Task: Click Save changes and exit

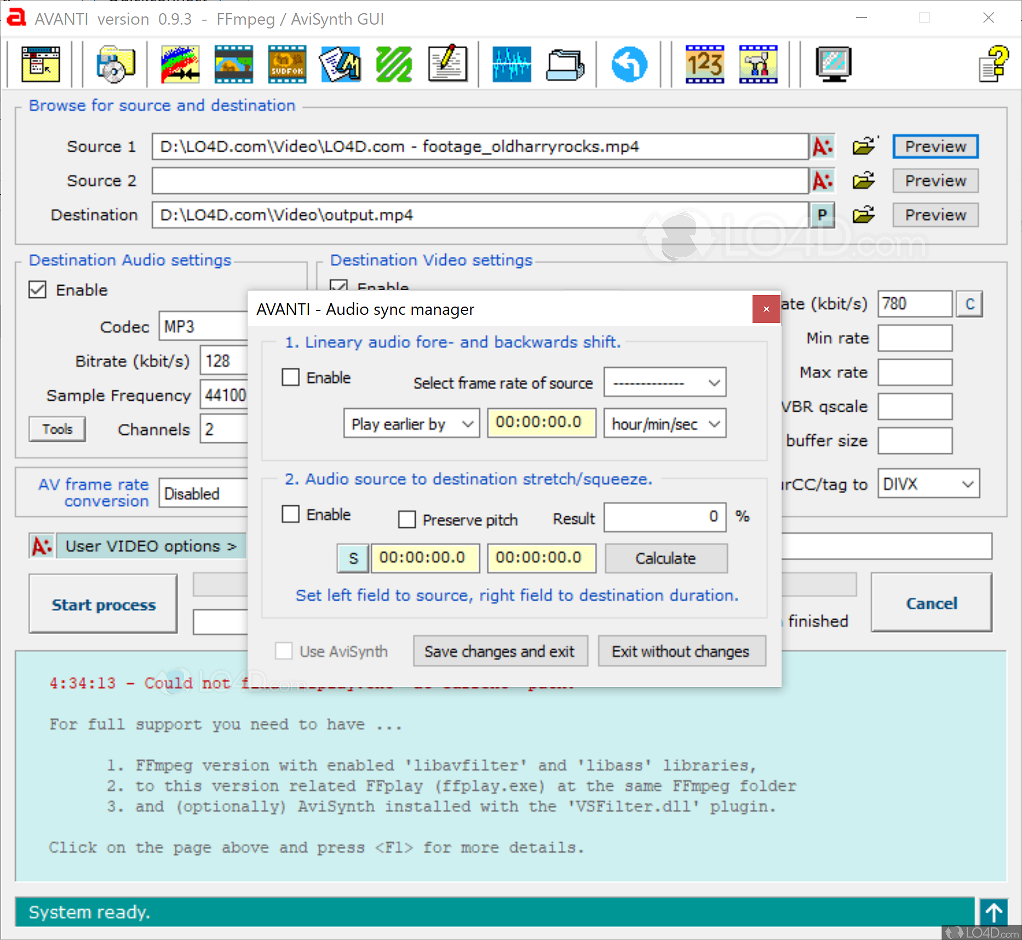Action: tap(501, 651)
